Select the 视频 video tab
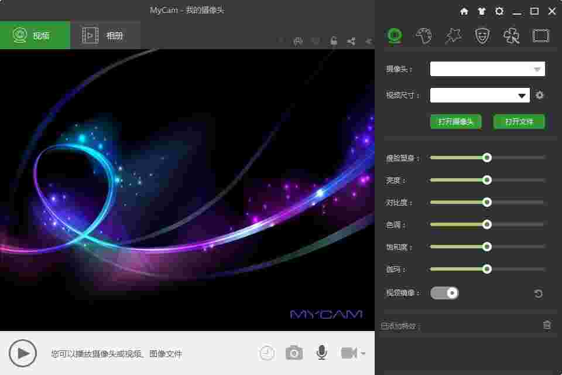 tap(35, 35)
